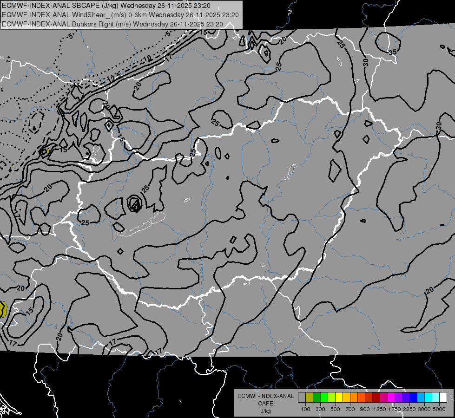
Task: Click the legend value 3000
Action: (424, 409)
